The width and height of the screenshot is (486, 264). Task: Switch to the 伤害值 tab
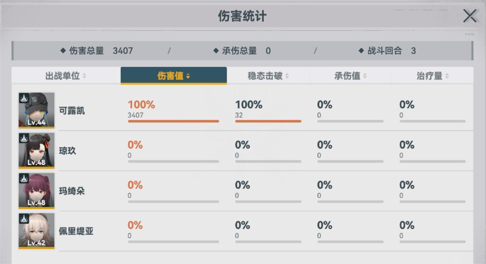tap(173, 76)
